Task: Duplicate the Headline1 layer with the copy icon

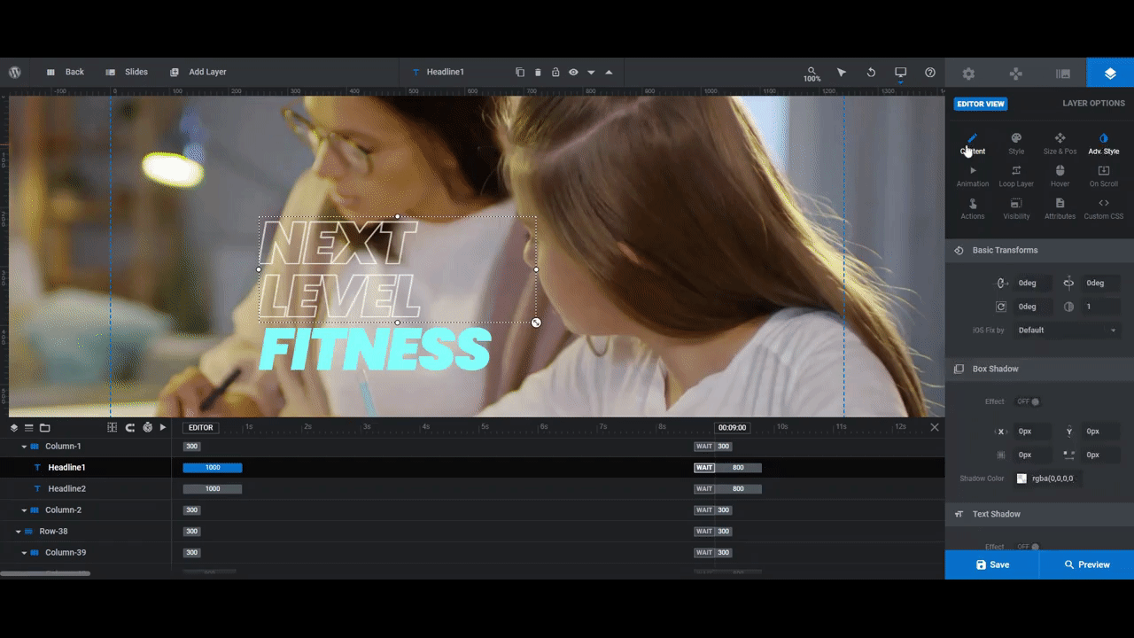Action: click(x=520, y=72)
